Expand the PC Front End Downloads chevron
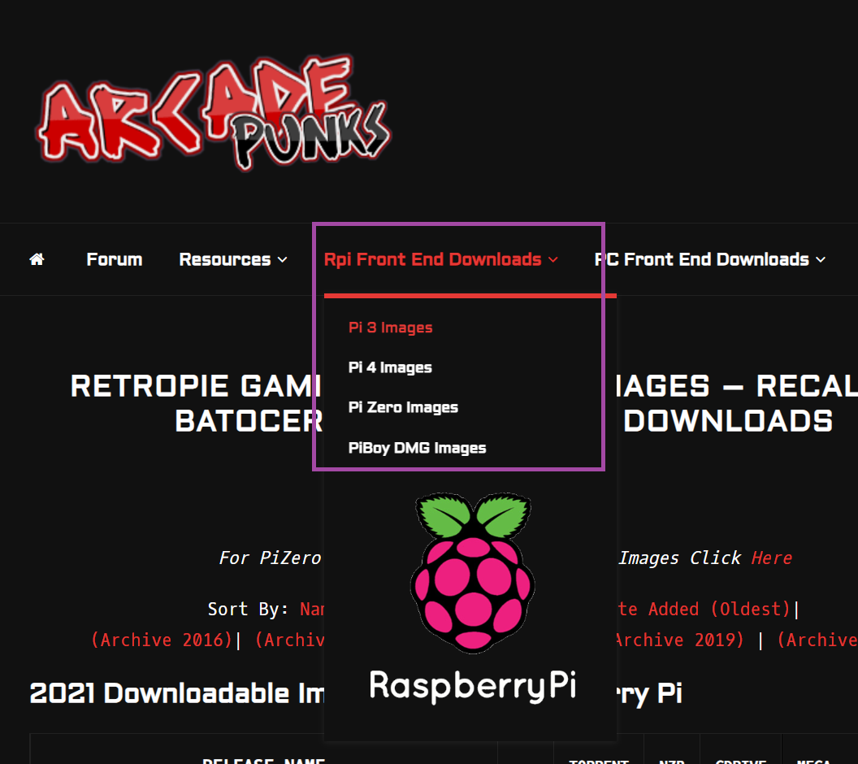Screen dimensions: 858x764 (821, 260)
